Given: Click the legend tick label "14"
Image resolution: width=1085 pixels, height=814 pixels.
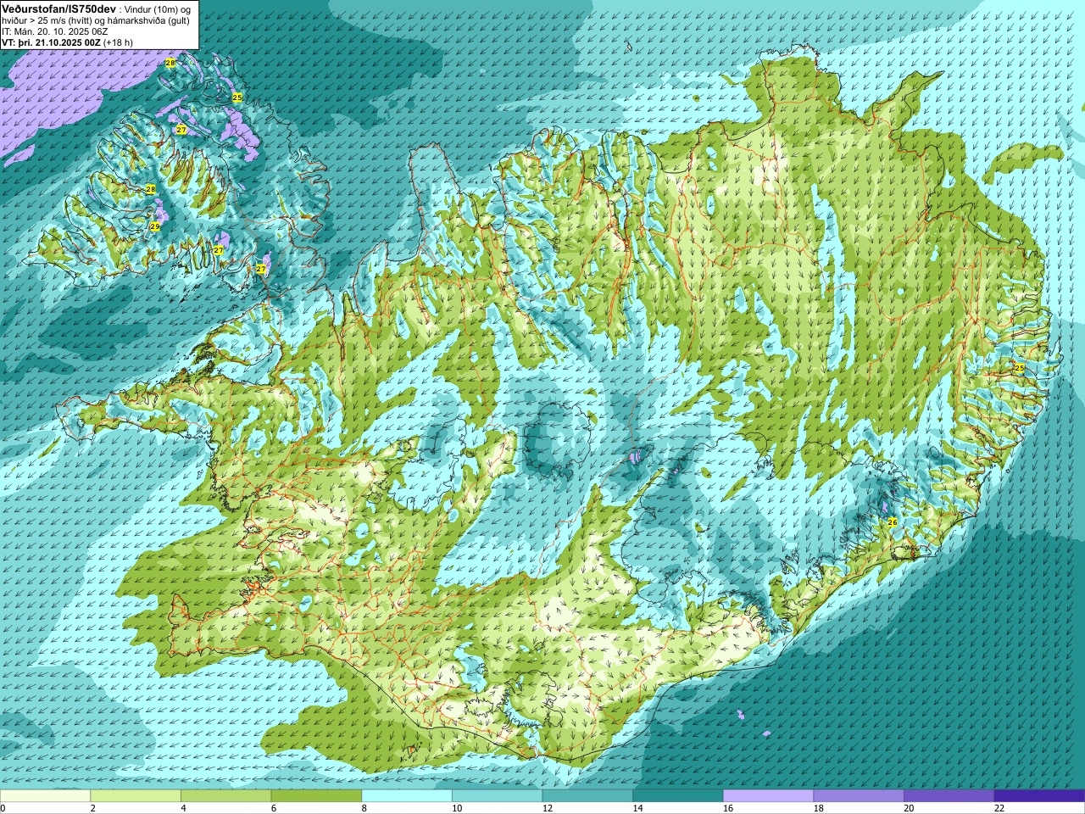Looking at the screenshot, I should pos(637,808).
